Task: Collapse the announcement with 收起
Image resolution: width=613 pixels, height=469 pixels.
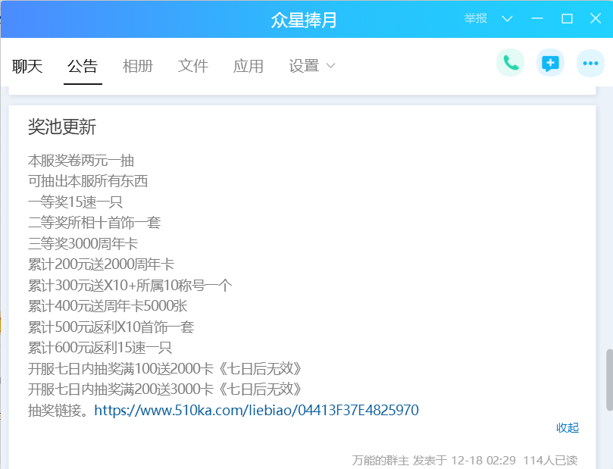Action: tap(568, 428)
